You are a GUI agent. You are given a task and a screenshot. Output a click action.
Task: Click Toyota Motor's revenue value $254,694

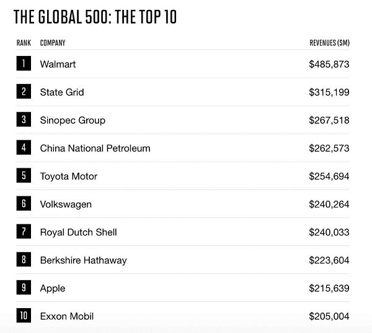click(x=329, y=176)
